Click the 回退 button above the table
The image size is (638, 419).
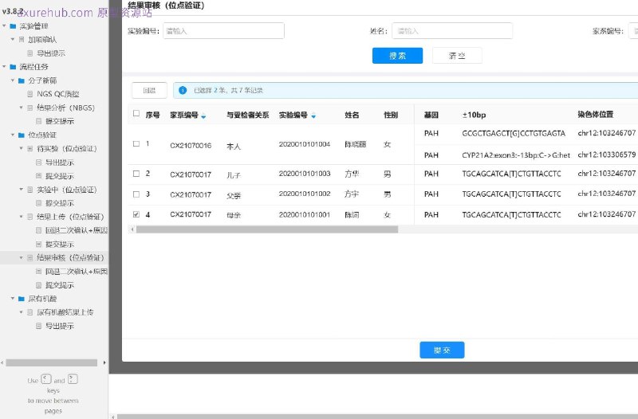149,90
